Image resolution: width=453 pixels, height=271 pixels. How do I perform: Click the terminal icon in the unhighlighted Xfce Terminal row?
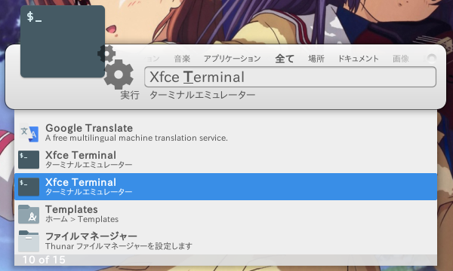click(29, 160)
